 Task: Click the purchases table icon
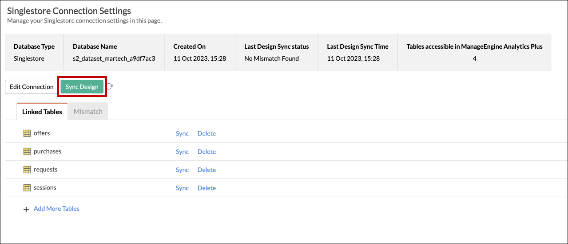27,151
